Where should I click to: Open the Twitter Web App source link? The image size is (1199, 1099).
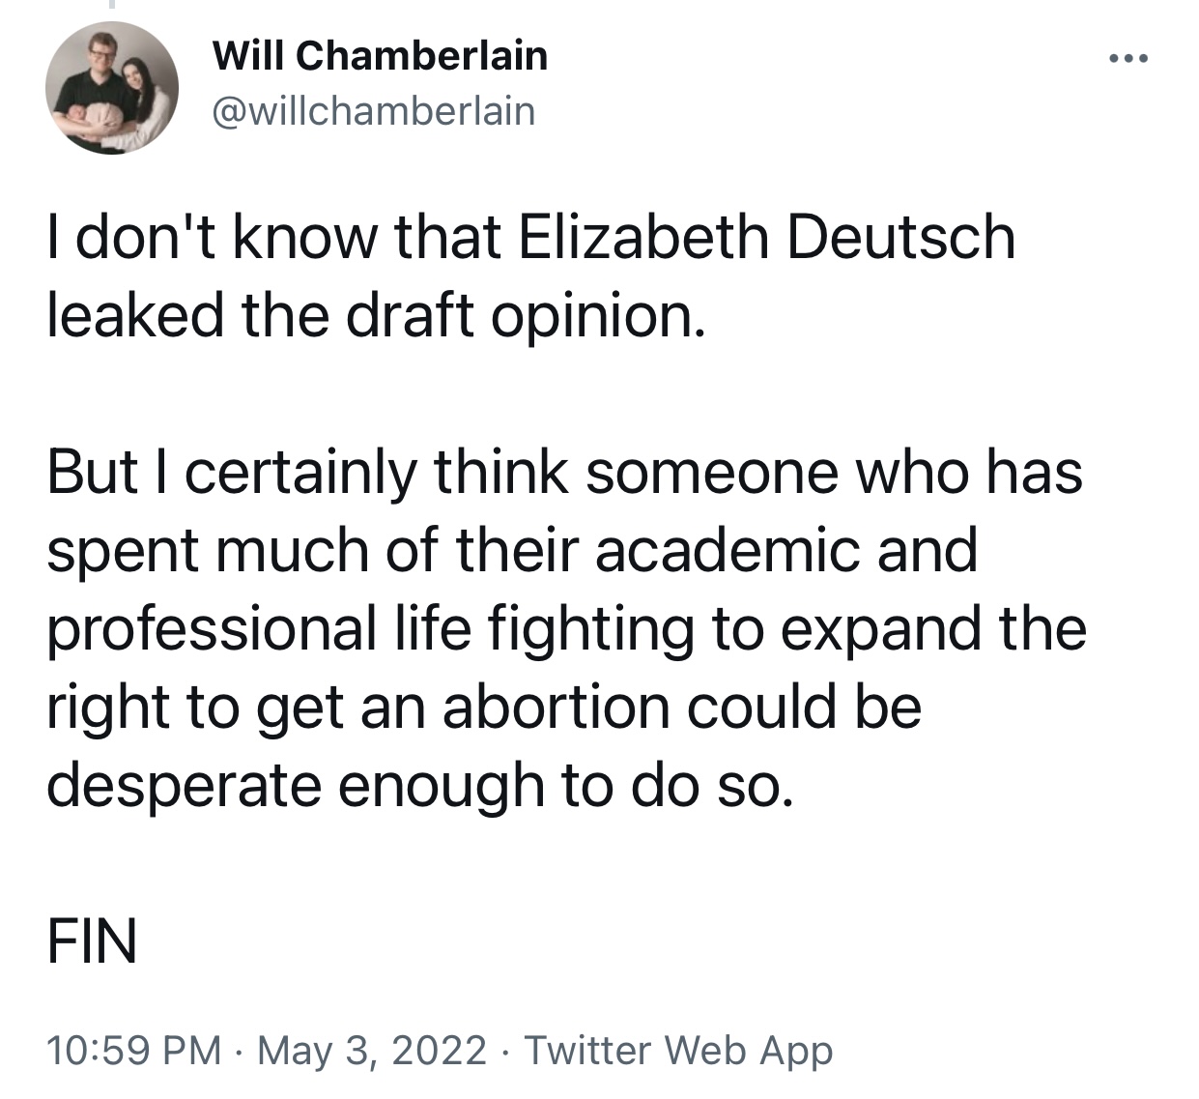coord(677,1051)
